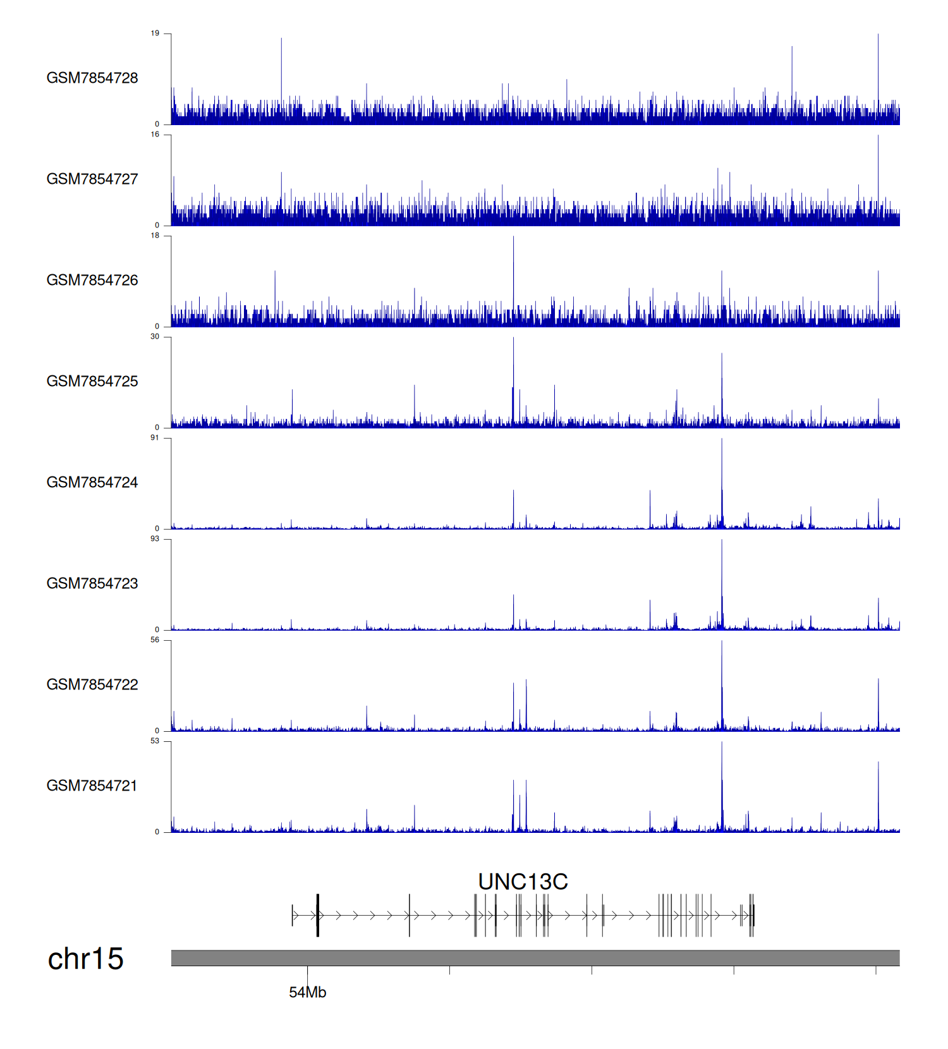
Task: Click the GSM7854722 track label
Action: click(x=92, y=684)
